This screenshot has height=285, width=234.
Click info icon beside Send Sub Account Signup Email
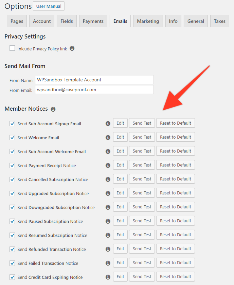108,123
